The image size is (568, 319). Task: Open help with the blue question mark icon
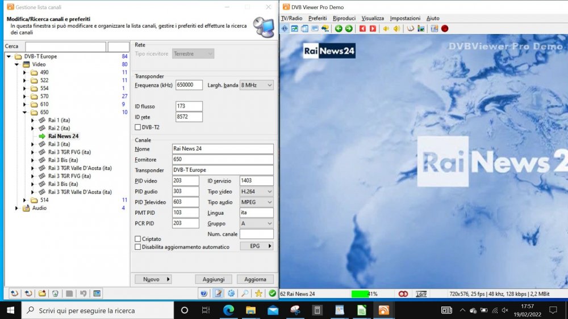(204, 294)
